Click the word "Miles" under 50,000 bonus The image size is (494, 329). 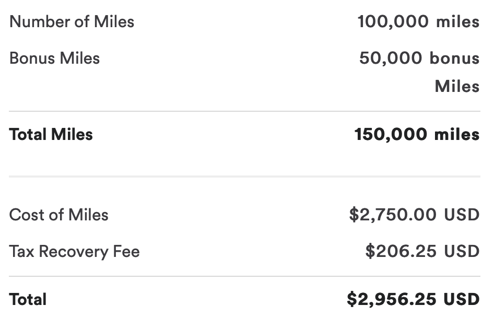coord(457,86)
